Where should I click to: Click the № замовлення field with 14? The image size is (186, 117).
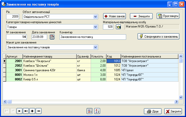16,37
